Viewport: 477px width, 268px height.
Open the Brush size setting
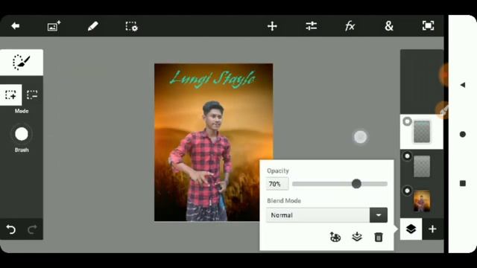point(22,134)
